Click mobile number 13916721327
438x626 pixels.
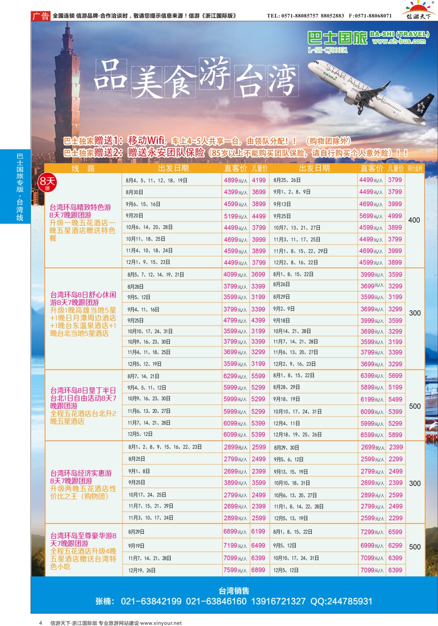point(278,601)
